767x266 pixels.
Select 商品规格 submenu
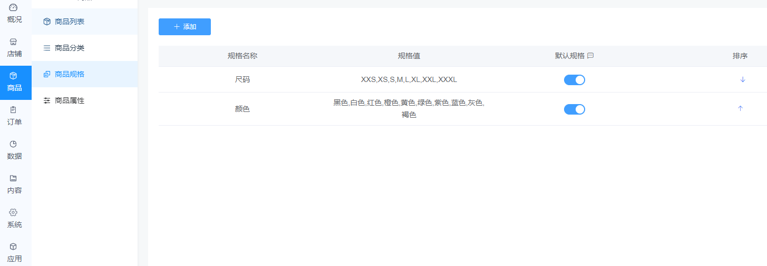coord(85,74)
